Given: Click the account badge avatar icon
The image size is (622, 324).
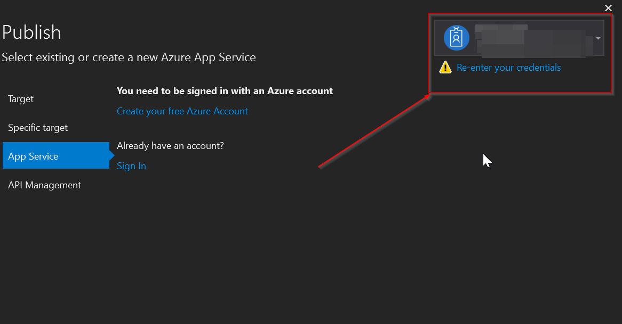Looking at the screenshot, I should coord(456,38).
